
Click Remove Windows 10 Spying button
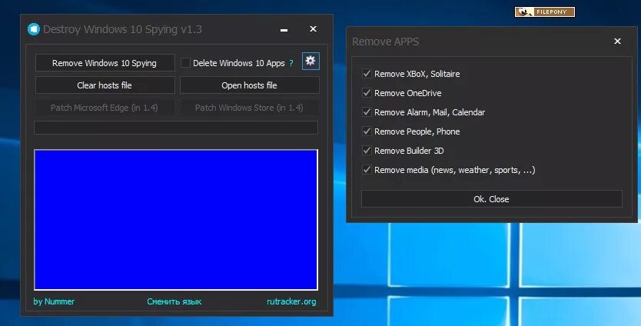[x=105, y=63]
